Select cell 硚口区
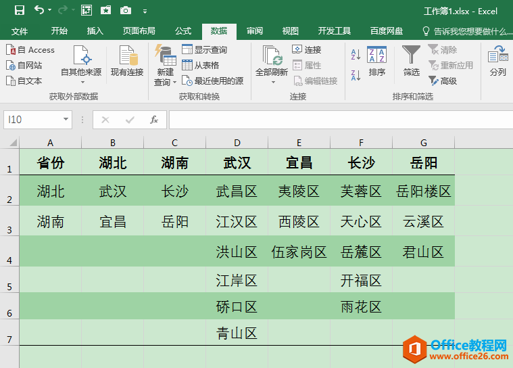 point(237,306)
